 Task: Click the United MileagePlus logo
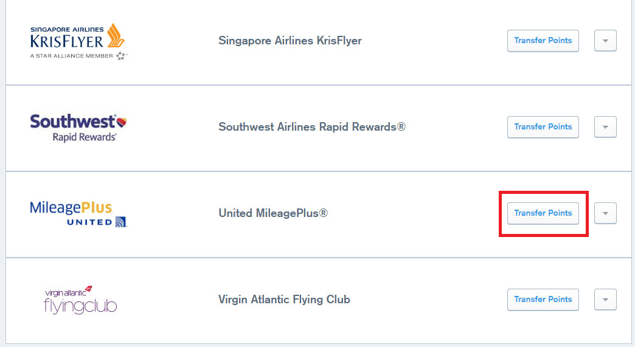click(x=78, y=213)
